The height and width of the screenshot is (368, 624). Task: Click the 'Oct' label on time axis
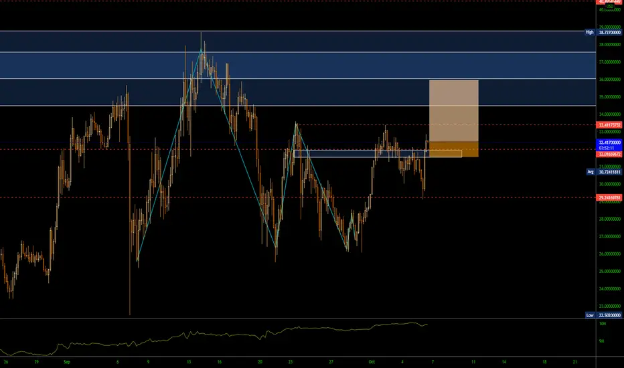coord(372,362)
